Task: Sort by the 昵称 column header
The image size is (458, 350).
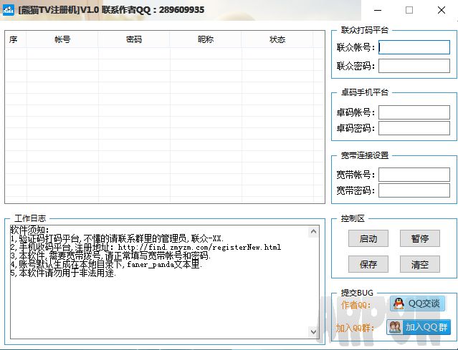Action: pos(206,40)
